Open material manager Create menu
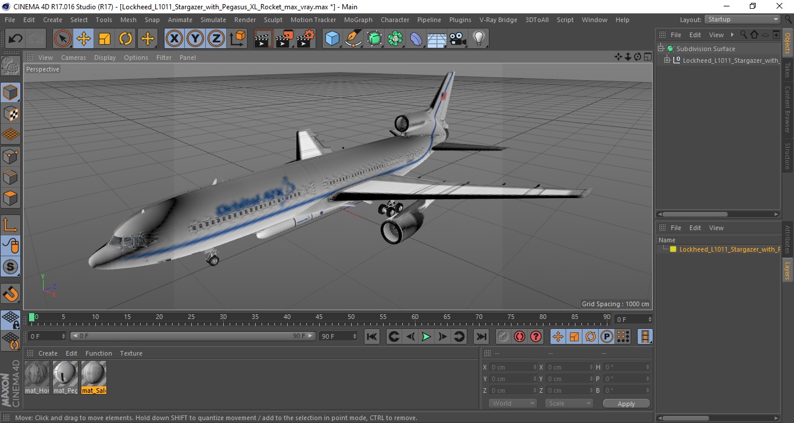Viewport: 794px width, 423px height. 48,353
